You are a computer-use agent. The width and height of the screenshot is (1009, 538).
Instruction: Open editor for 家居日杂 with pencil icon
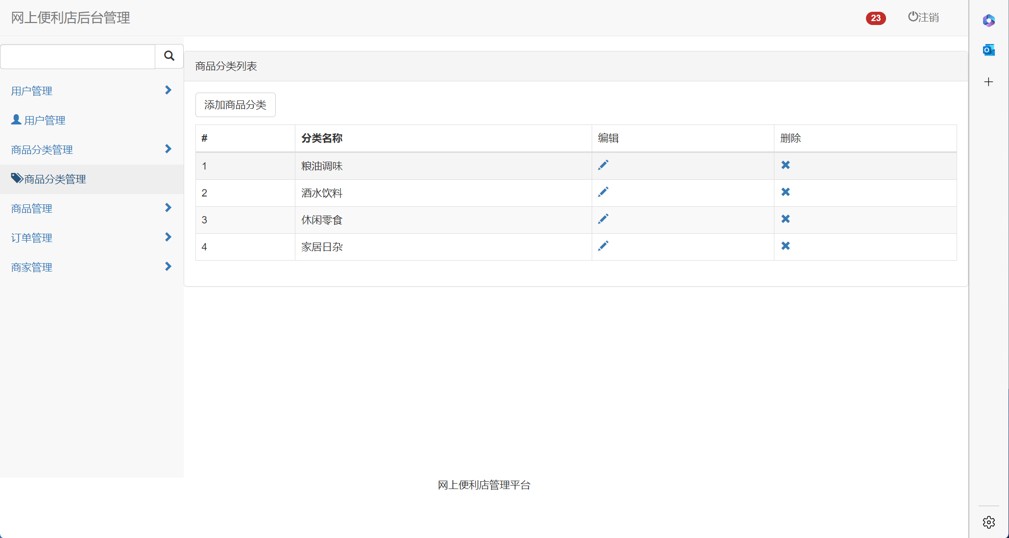[603, 246]
